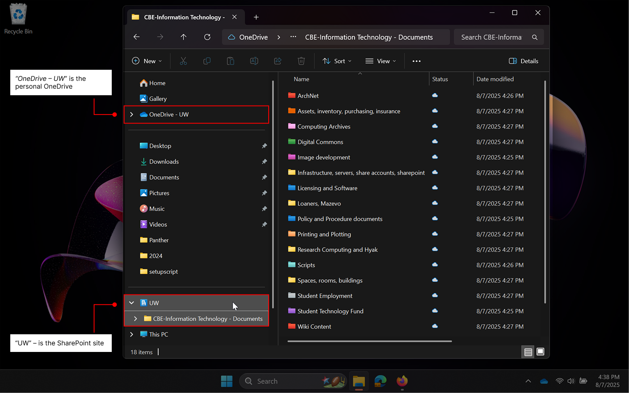629x393 pixels.
Task: Expand the OneDrive - UW node
Action: pos(131,115)
